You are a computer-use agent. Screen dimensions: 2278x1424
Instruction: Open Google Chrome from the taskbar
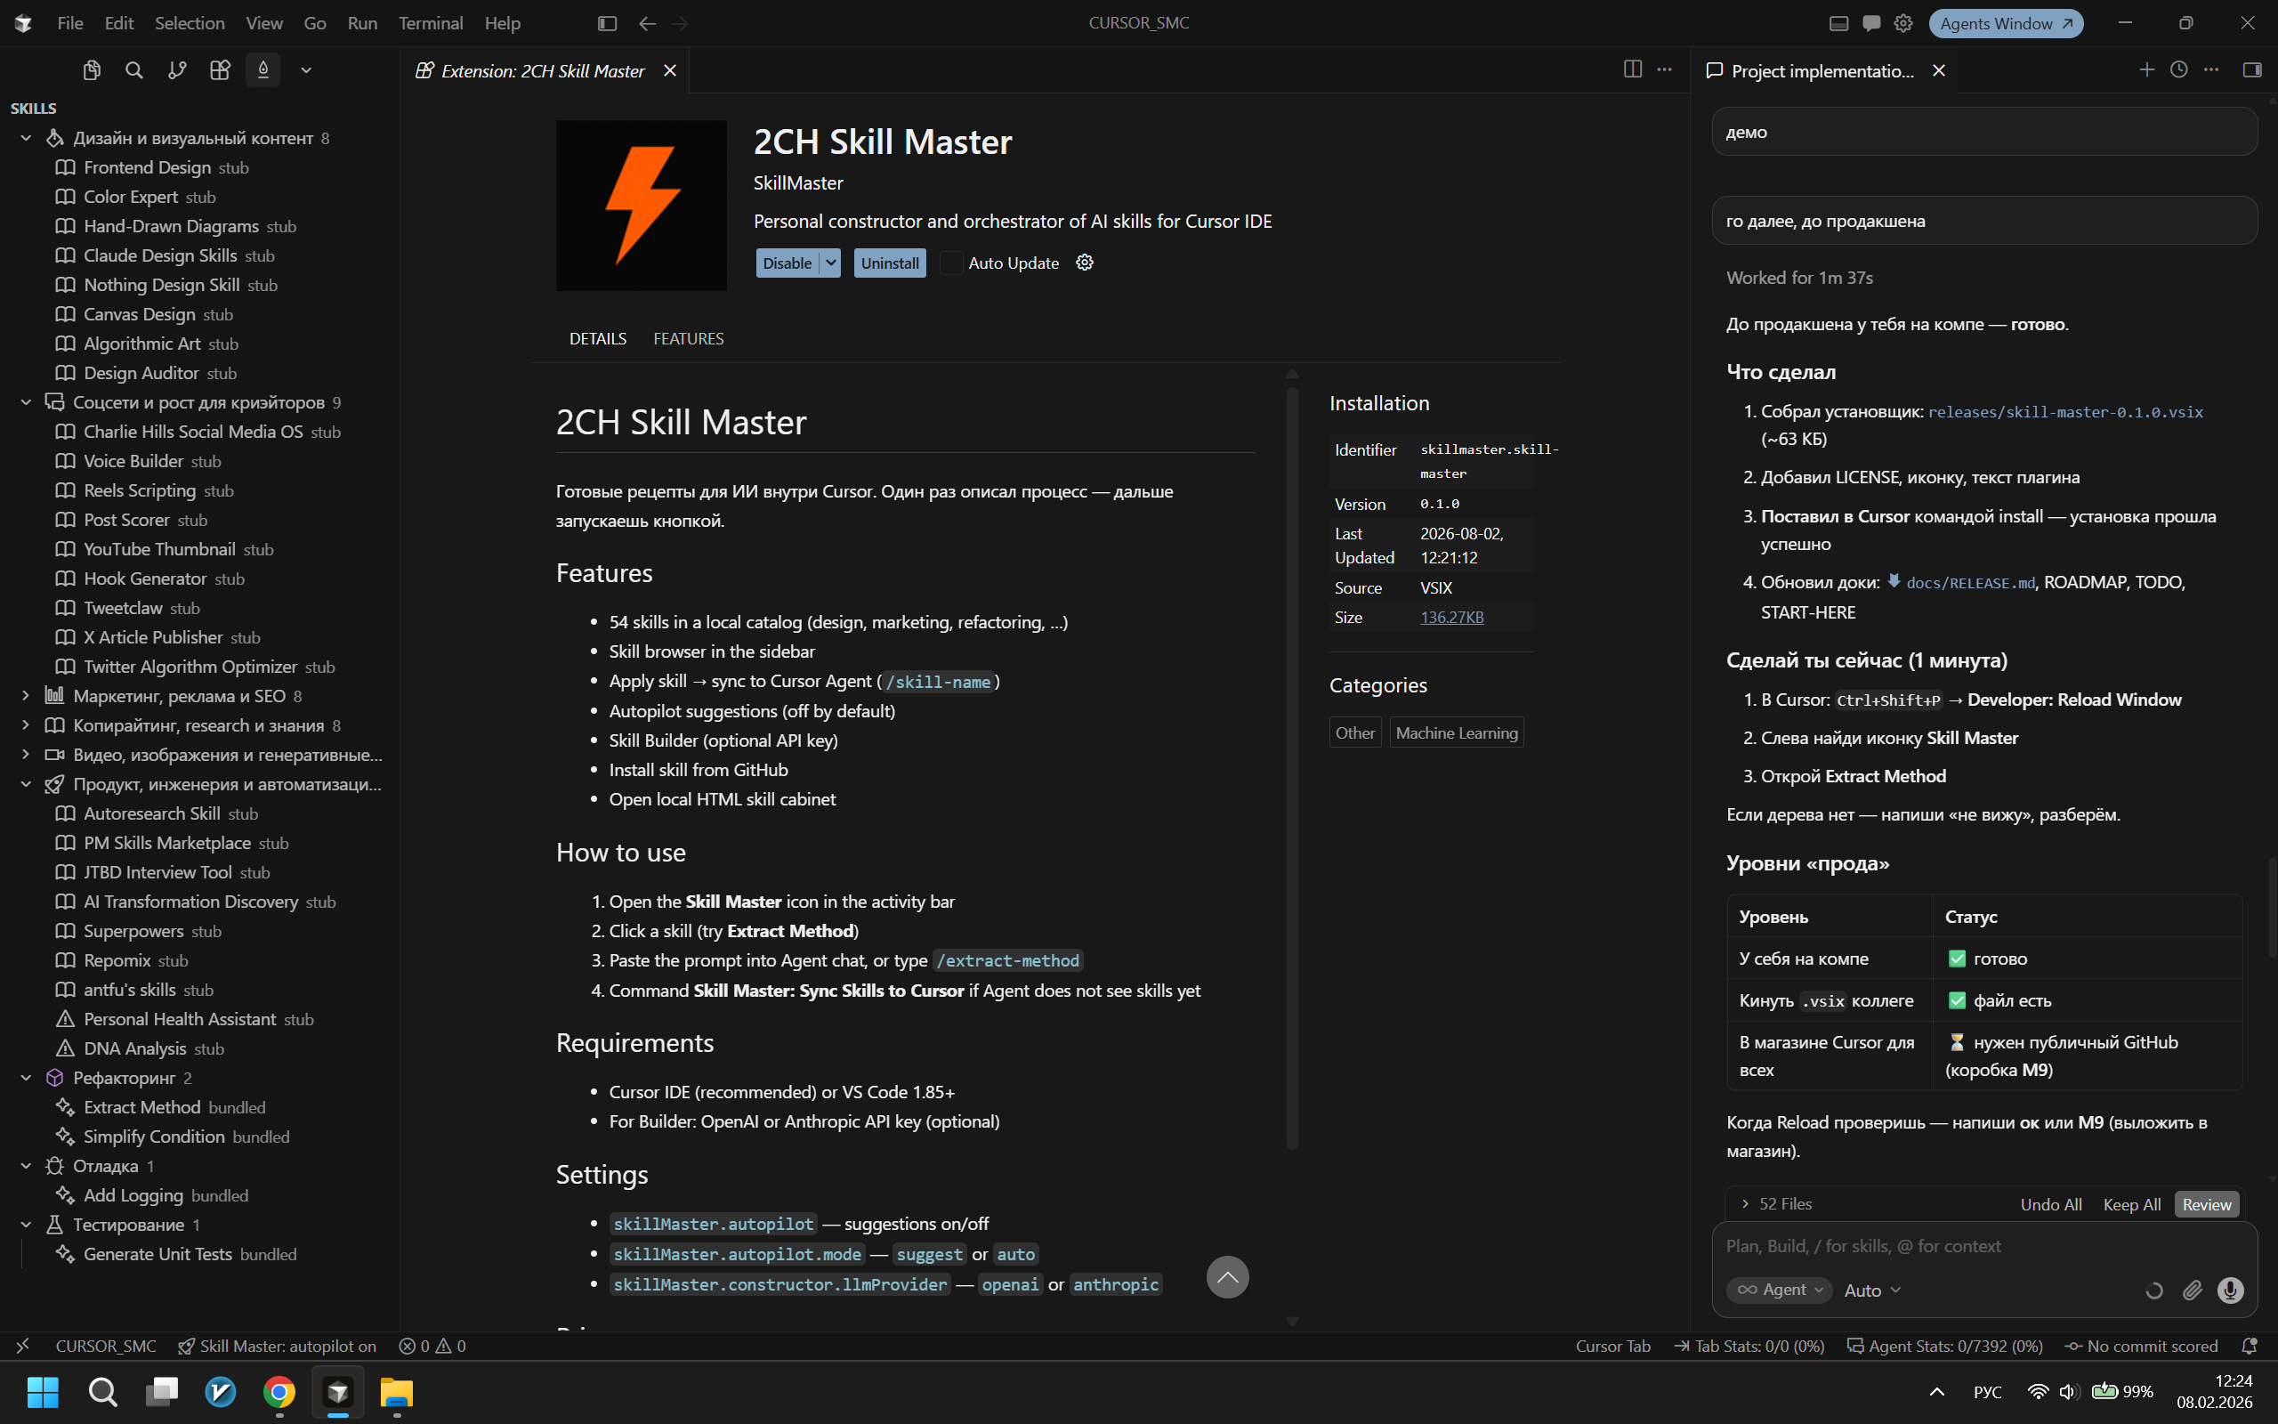279,1392
